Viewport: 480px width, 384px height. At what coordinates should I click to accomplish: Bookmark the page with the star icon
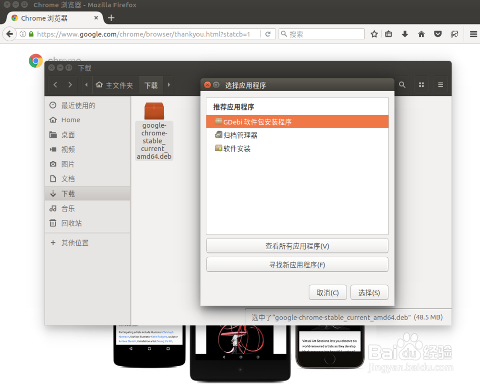point(374,34)
